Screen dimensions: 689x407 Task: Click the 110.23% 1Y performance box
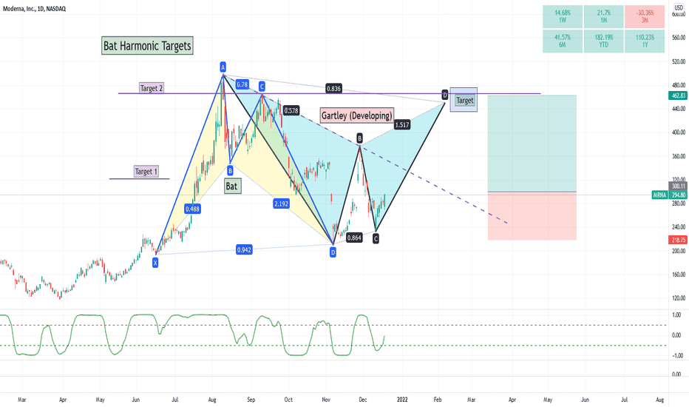(645, 41)
